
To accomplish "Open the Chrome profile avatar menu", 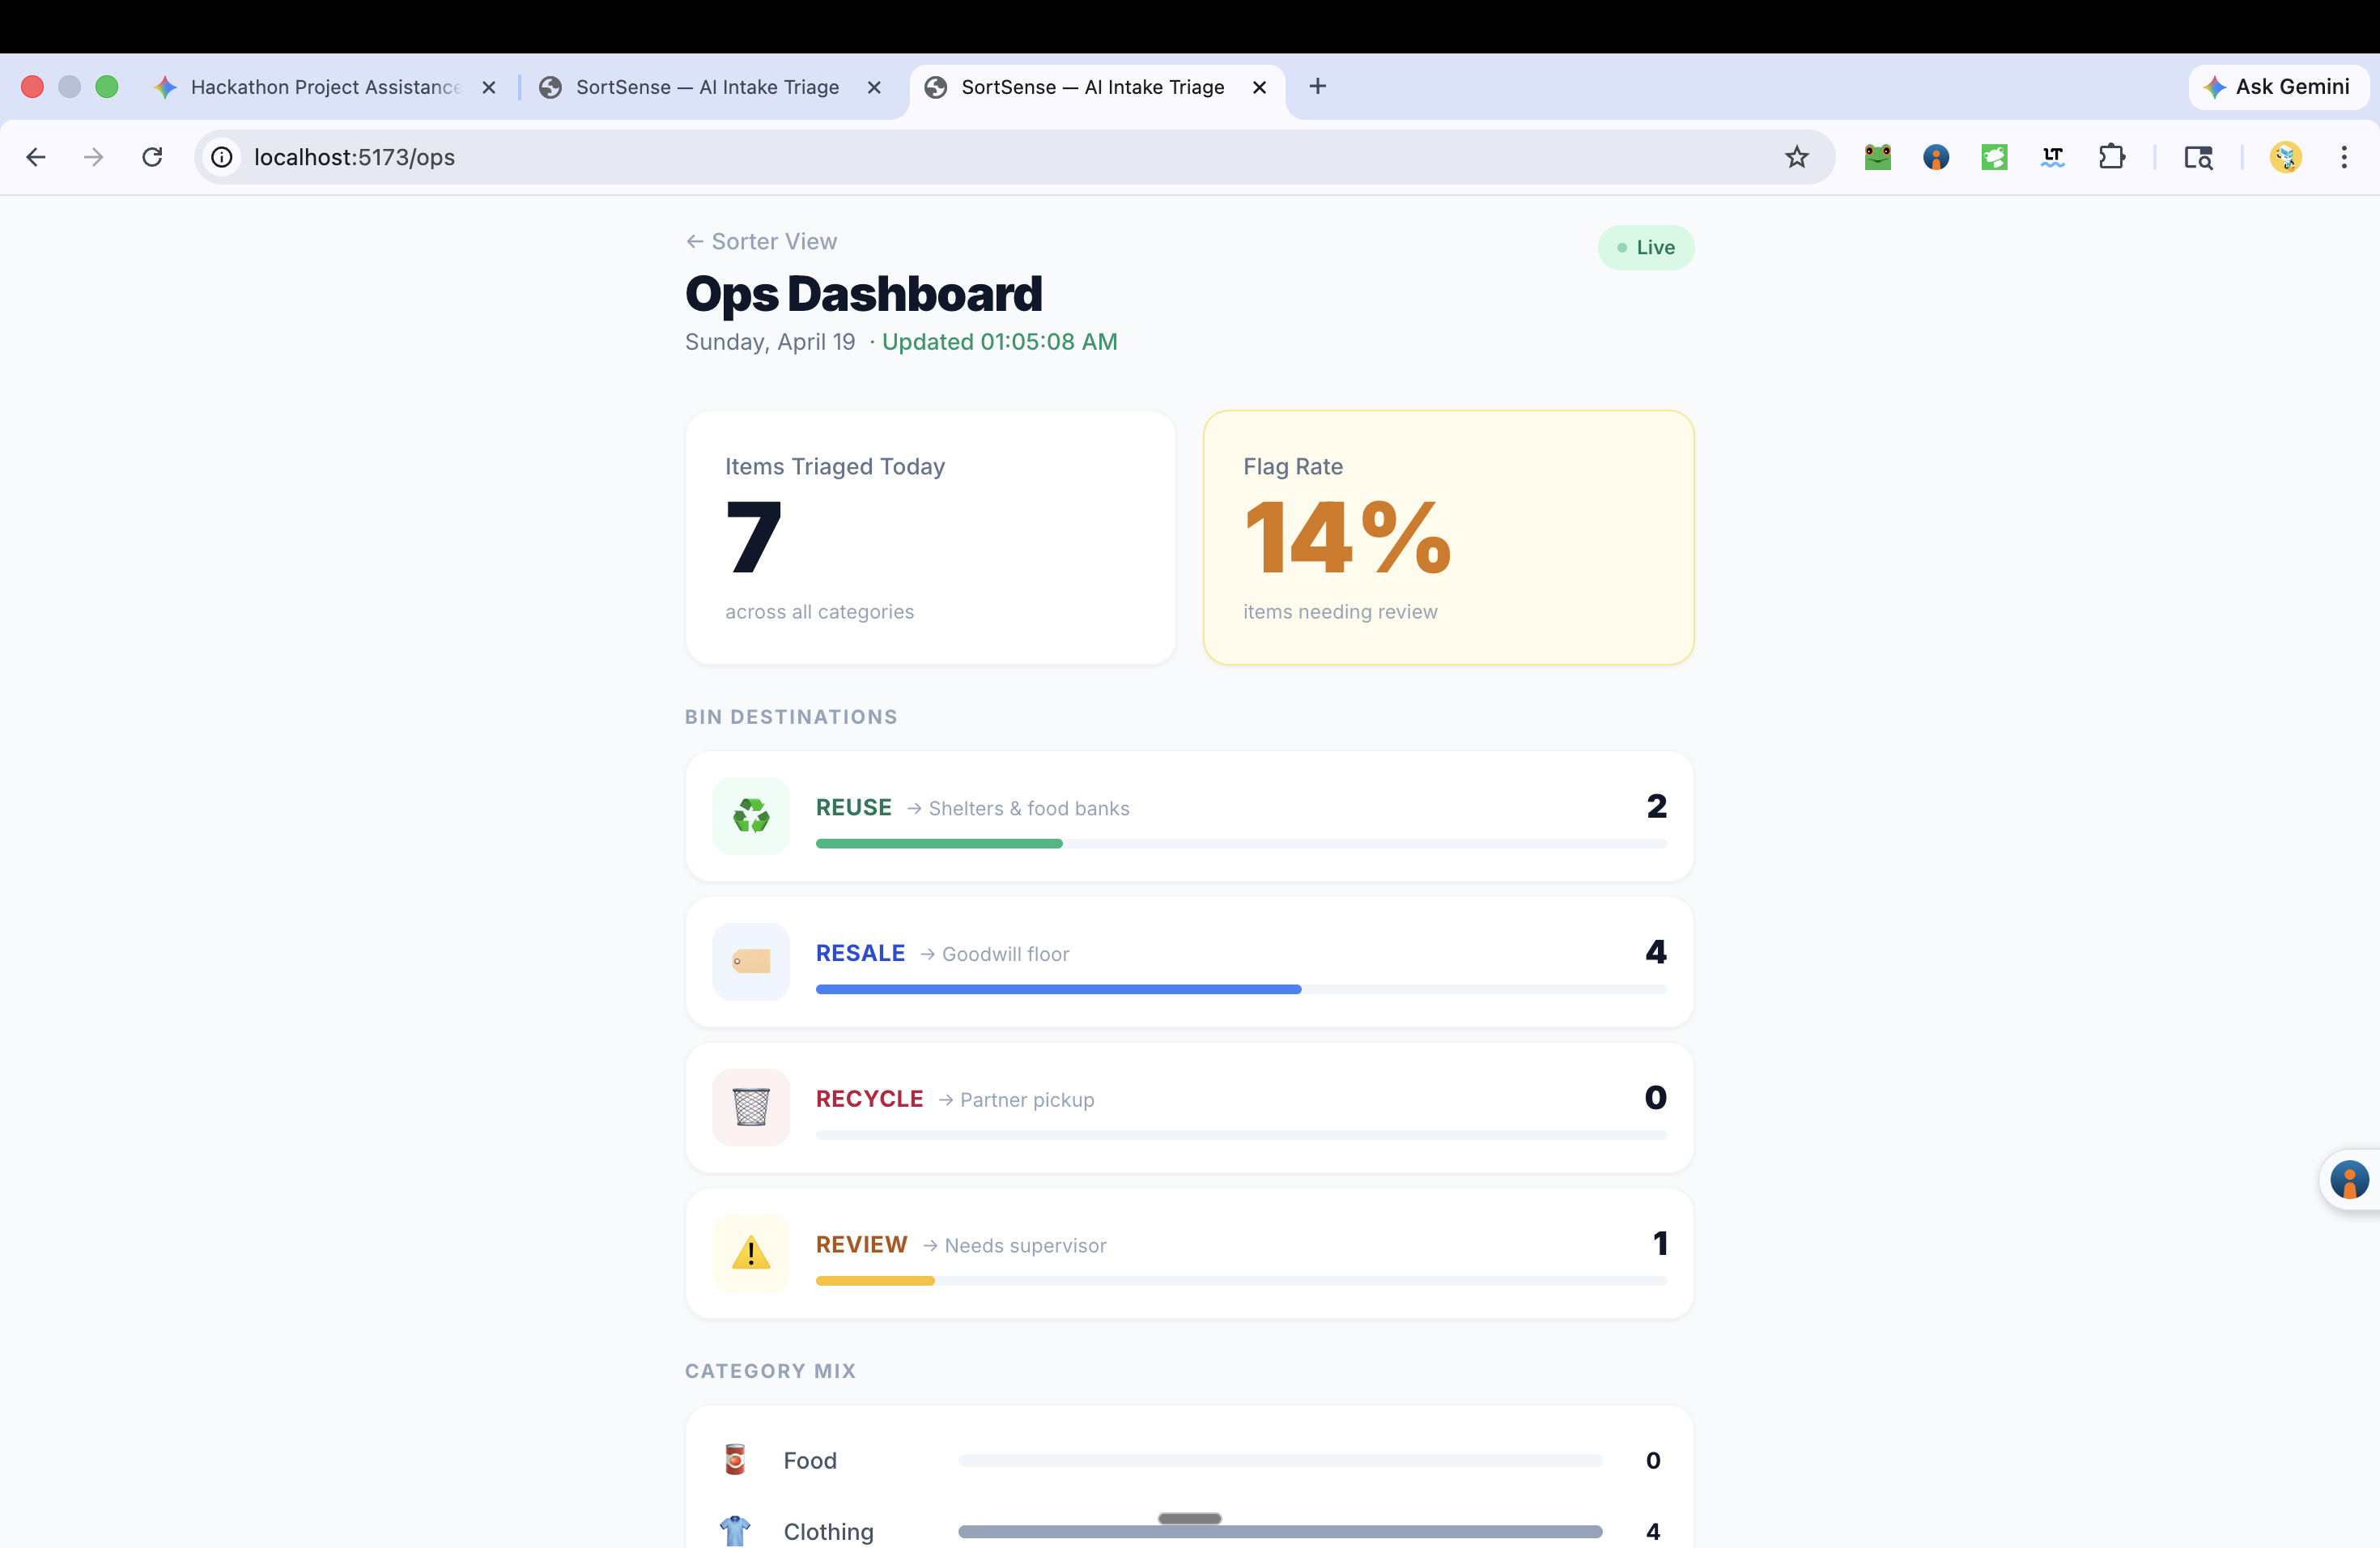I will (x=2285, y=157).
